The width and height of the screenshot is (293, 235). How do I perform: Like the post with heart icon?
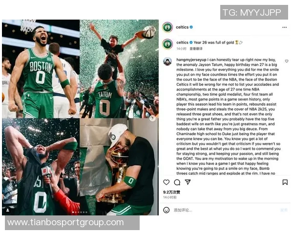(x=167, y=182)
